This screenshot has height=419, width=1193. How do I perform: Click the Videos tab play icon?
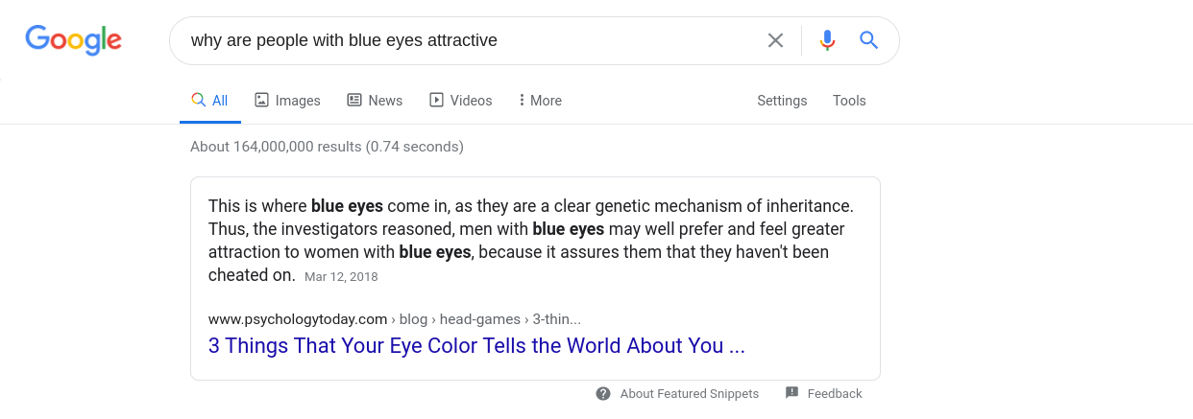tap(436, 100)
